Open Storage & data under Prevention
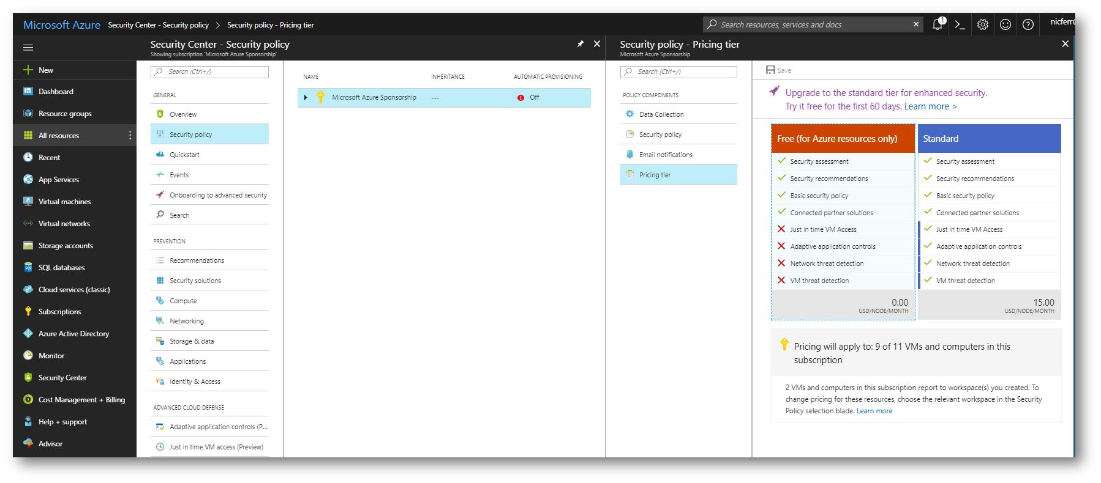 coord(209,341)
